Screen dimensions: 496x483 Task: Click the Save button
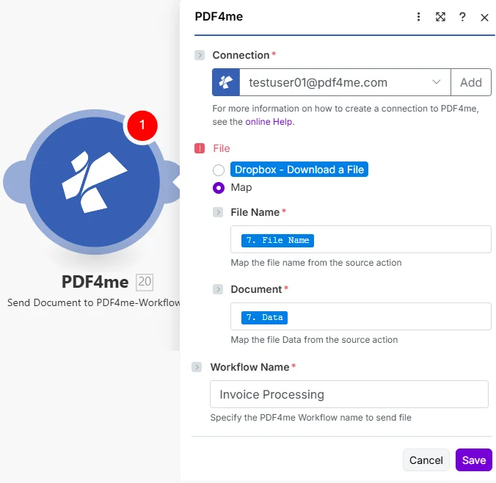coord(473,460)
